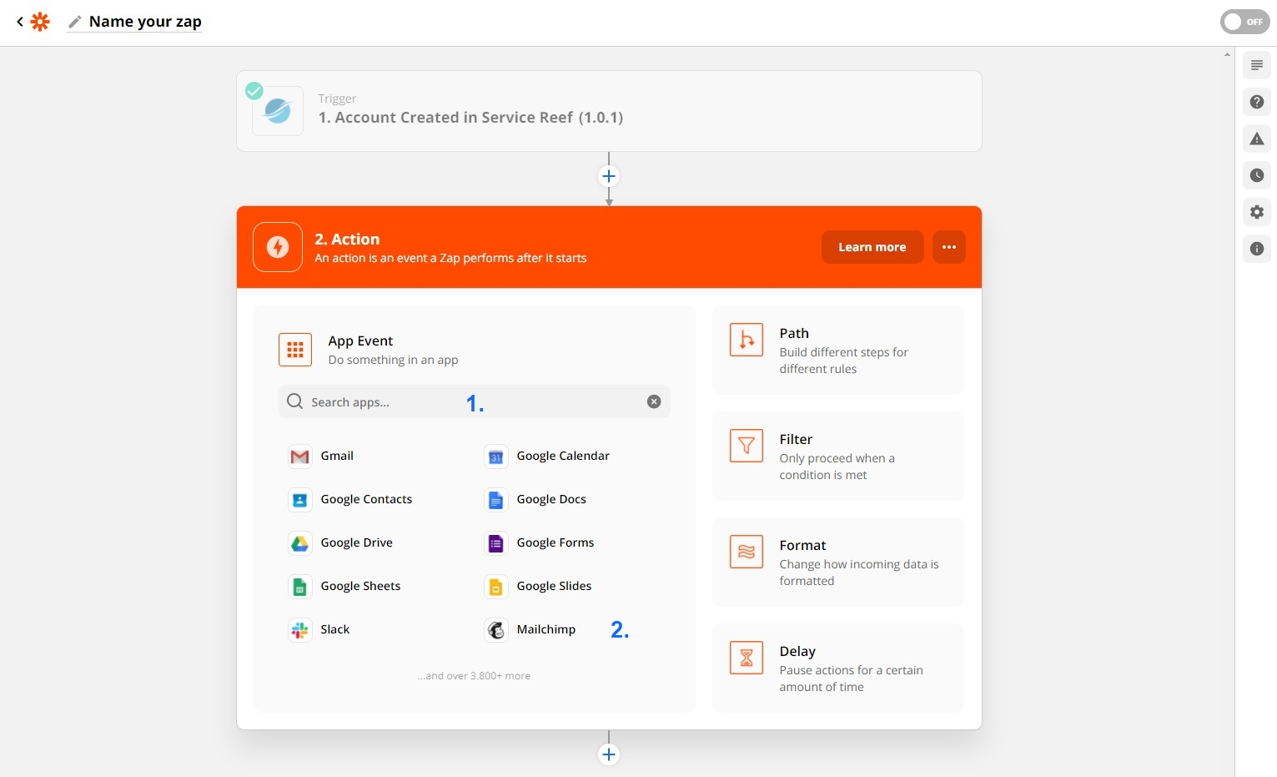The width and height of the screenshot is (1277, 777).
Task: Open the warnings triangle icon in sidebar
Action: 1257,139
